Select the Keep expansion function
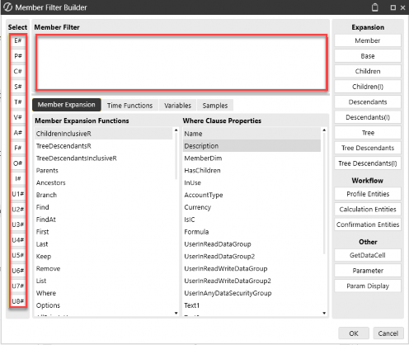 (x=103, y=257)
